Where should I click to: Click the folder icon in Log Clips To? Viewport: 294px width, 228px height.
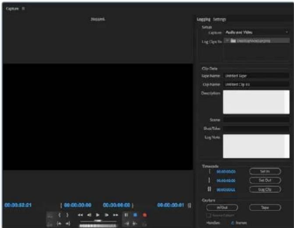coord(233,41)
